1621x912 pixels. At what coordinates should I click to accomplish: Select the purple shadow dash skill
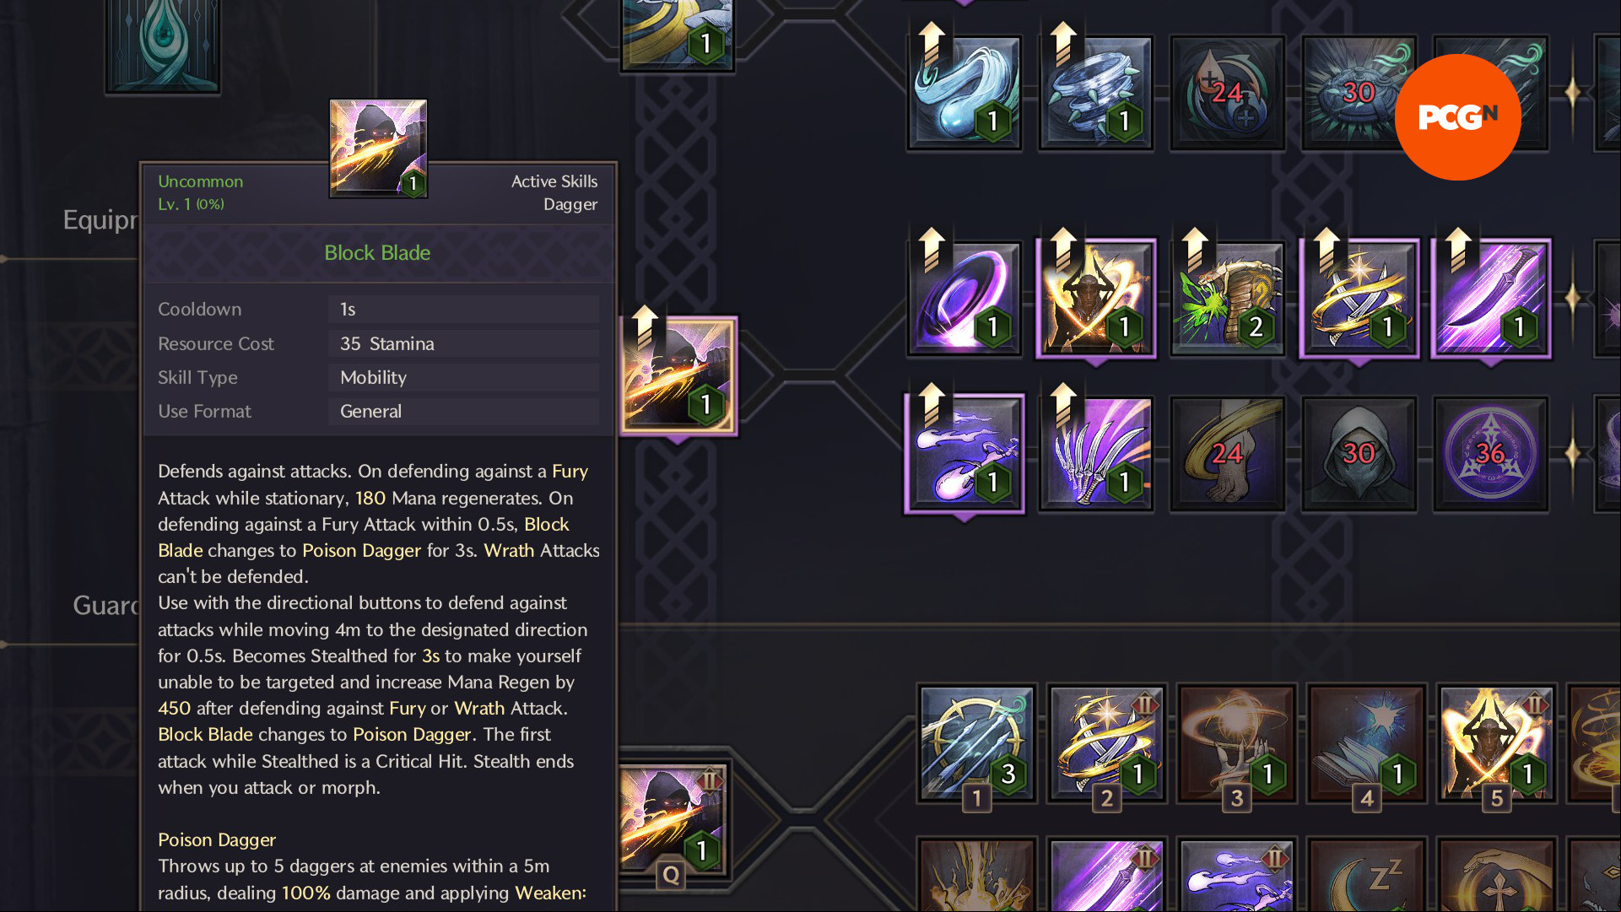[964, 454]
